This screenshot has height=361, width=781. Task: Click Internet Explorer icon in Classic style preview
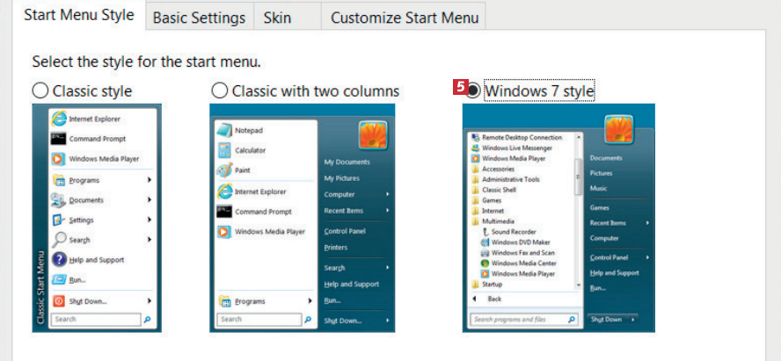59,119
